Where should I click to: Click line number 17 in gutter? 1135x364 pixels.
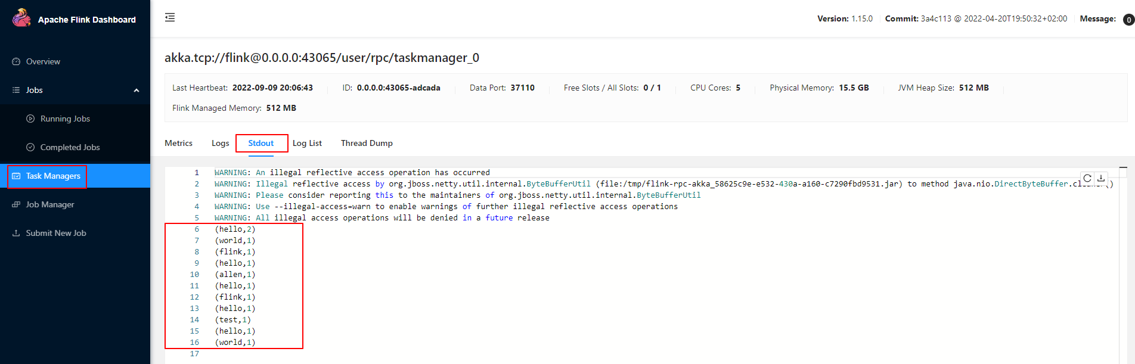pyautogui.click(x=194, y=353)
